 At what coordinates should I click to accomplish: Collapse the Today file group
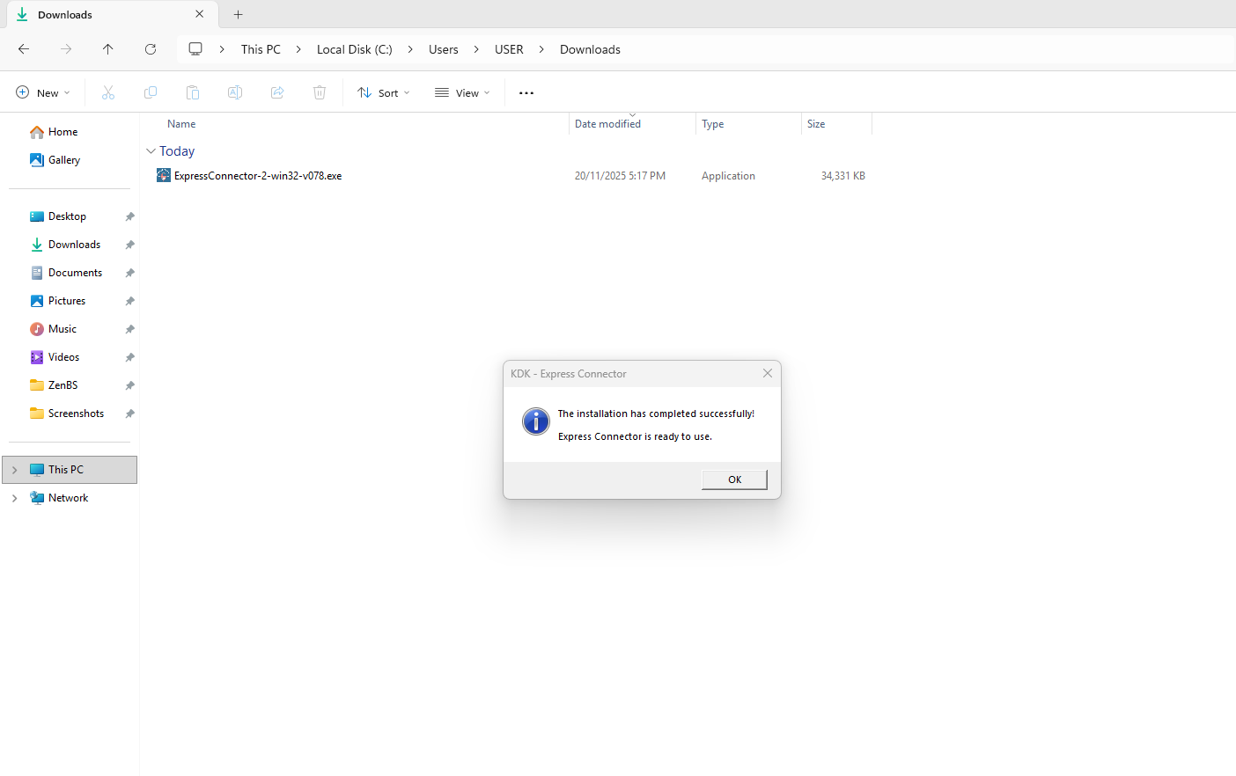151,151
